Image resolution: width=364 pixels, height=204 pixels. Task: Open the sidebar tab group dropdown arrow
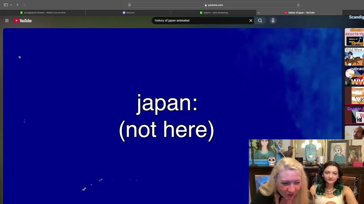click(11, 5)
